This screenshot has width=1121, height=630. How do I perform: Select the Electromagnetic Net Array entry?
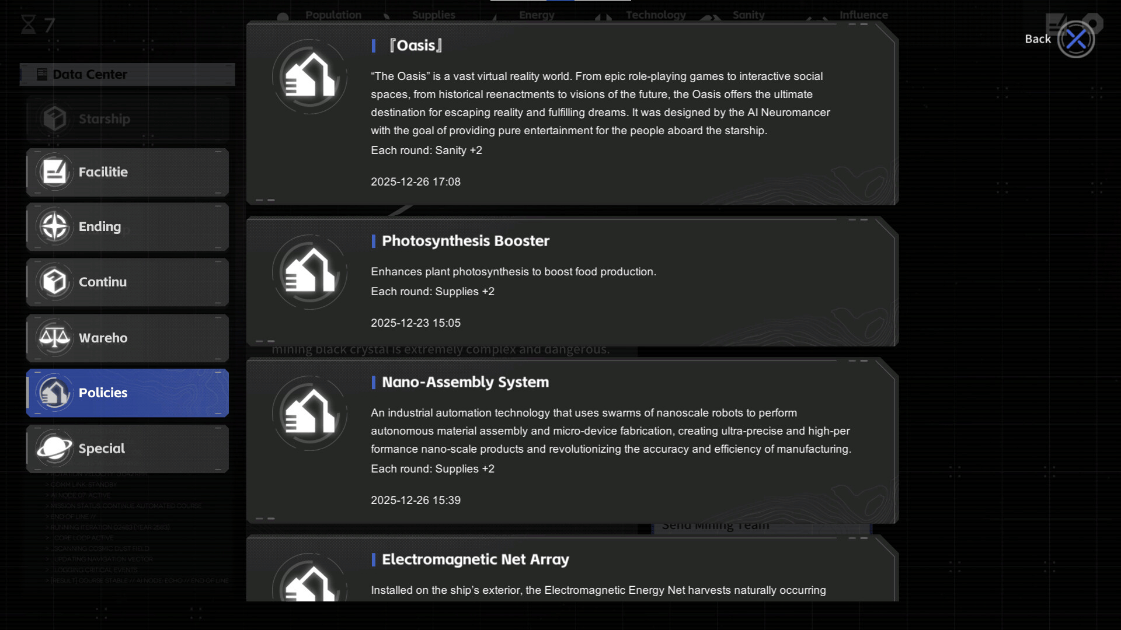475,559
